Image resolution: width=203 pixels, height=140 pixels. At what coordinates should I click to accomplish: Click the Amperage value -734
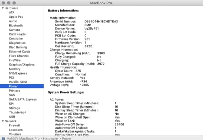pyautogui.click(x=83, y=81)
